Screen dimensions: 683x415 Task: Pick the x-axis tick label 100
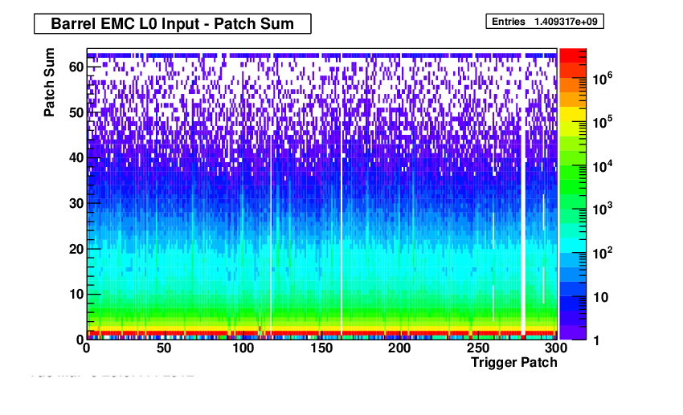click(243, 348)
